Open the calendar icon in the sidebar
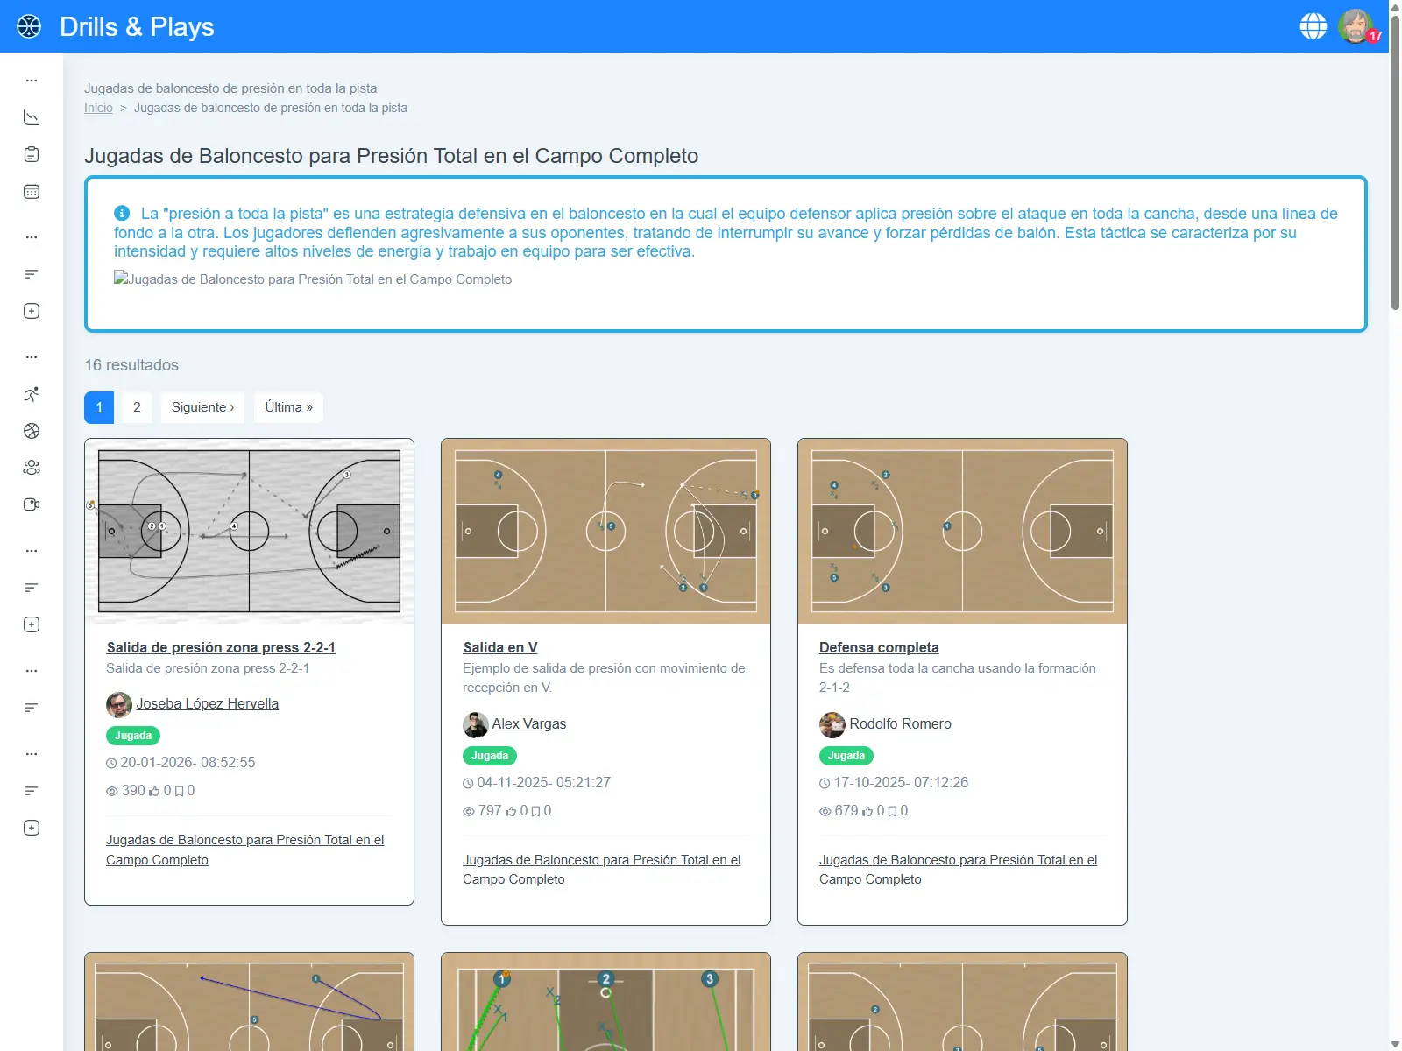Viewport: 1402px width, 1051px height. click(32, 191)
